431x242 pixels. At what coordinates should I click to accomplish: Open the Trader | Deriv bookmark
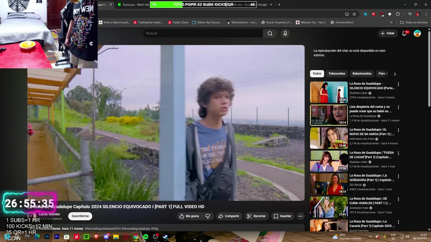point(178,23)
